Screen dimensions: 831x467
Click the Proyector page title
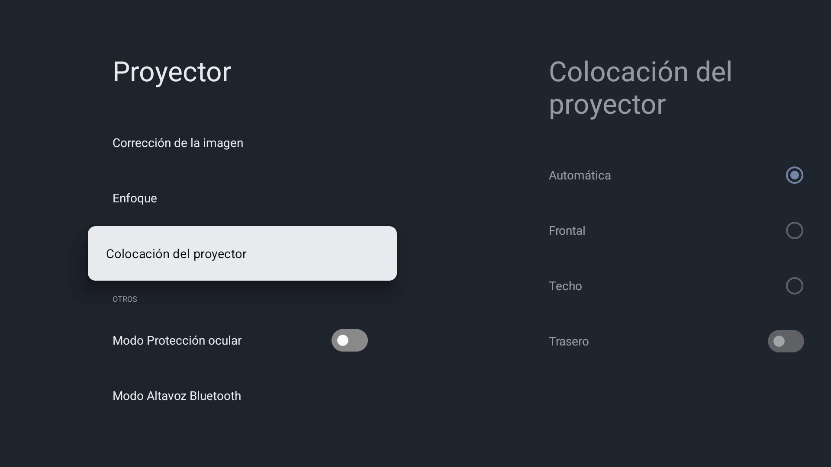(172, 72)
